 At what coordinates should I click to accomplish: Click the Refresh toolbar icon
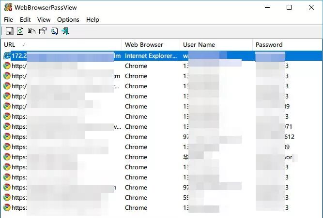point(20,31)
